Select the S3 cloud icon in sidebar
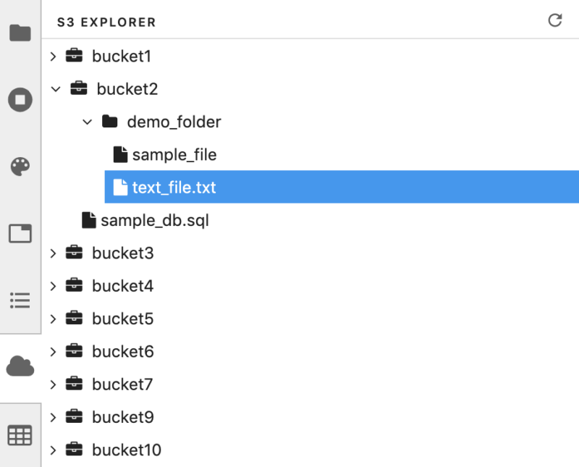The image size is (579, 467). point(20,366)
